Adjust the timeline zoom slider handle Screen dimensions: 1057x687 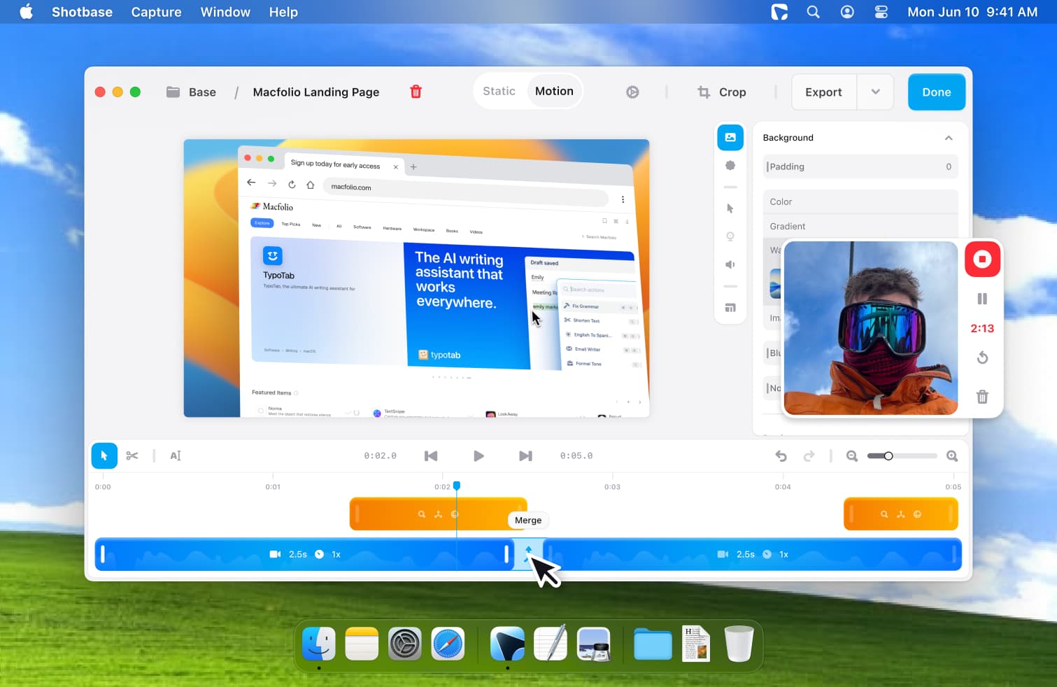coord(888,456)
